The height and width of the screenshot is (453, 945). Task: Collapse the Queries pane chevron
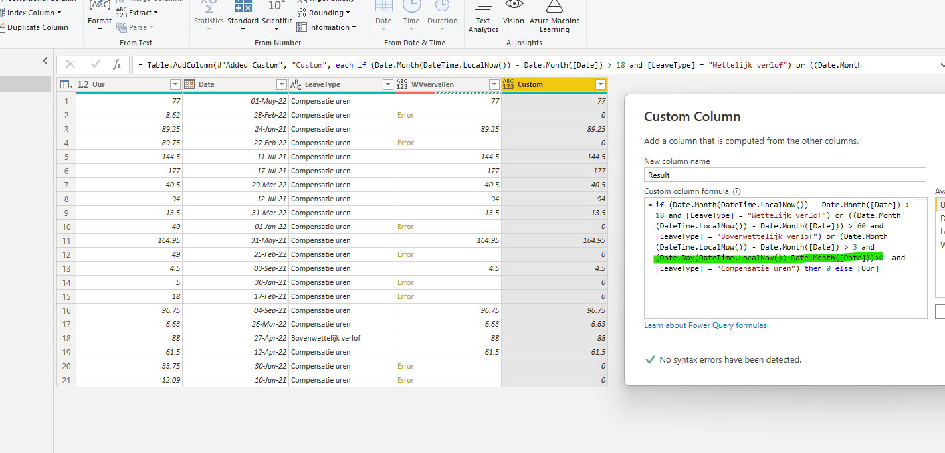[x=45, y=61]
